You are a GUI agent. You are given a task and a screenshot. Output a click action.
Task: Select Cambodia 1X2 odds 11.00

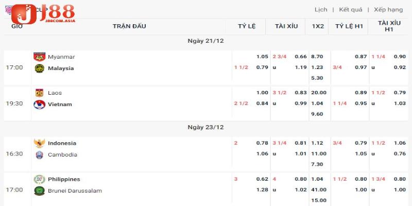(319, 153)
